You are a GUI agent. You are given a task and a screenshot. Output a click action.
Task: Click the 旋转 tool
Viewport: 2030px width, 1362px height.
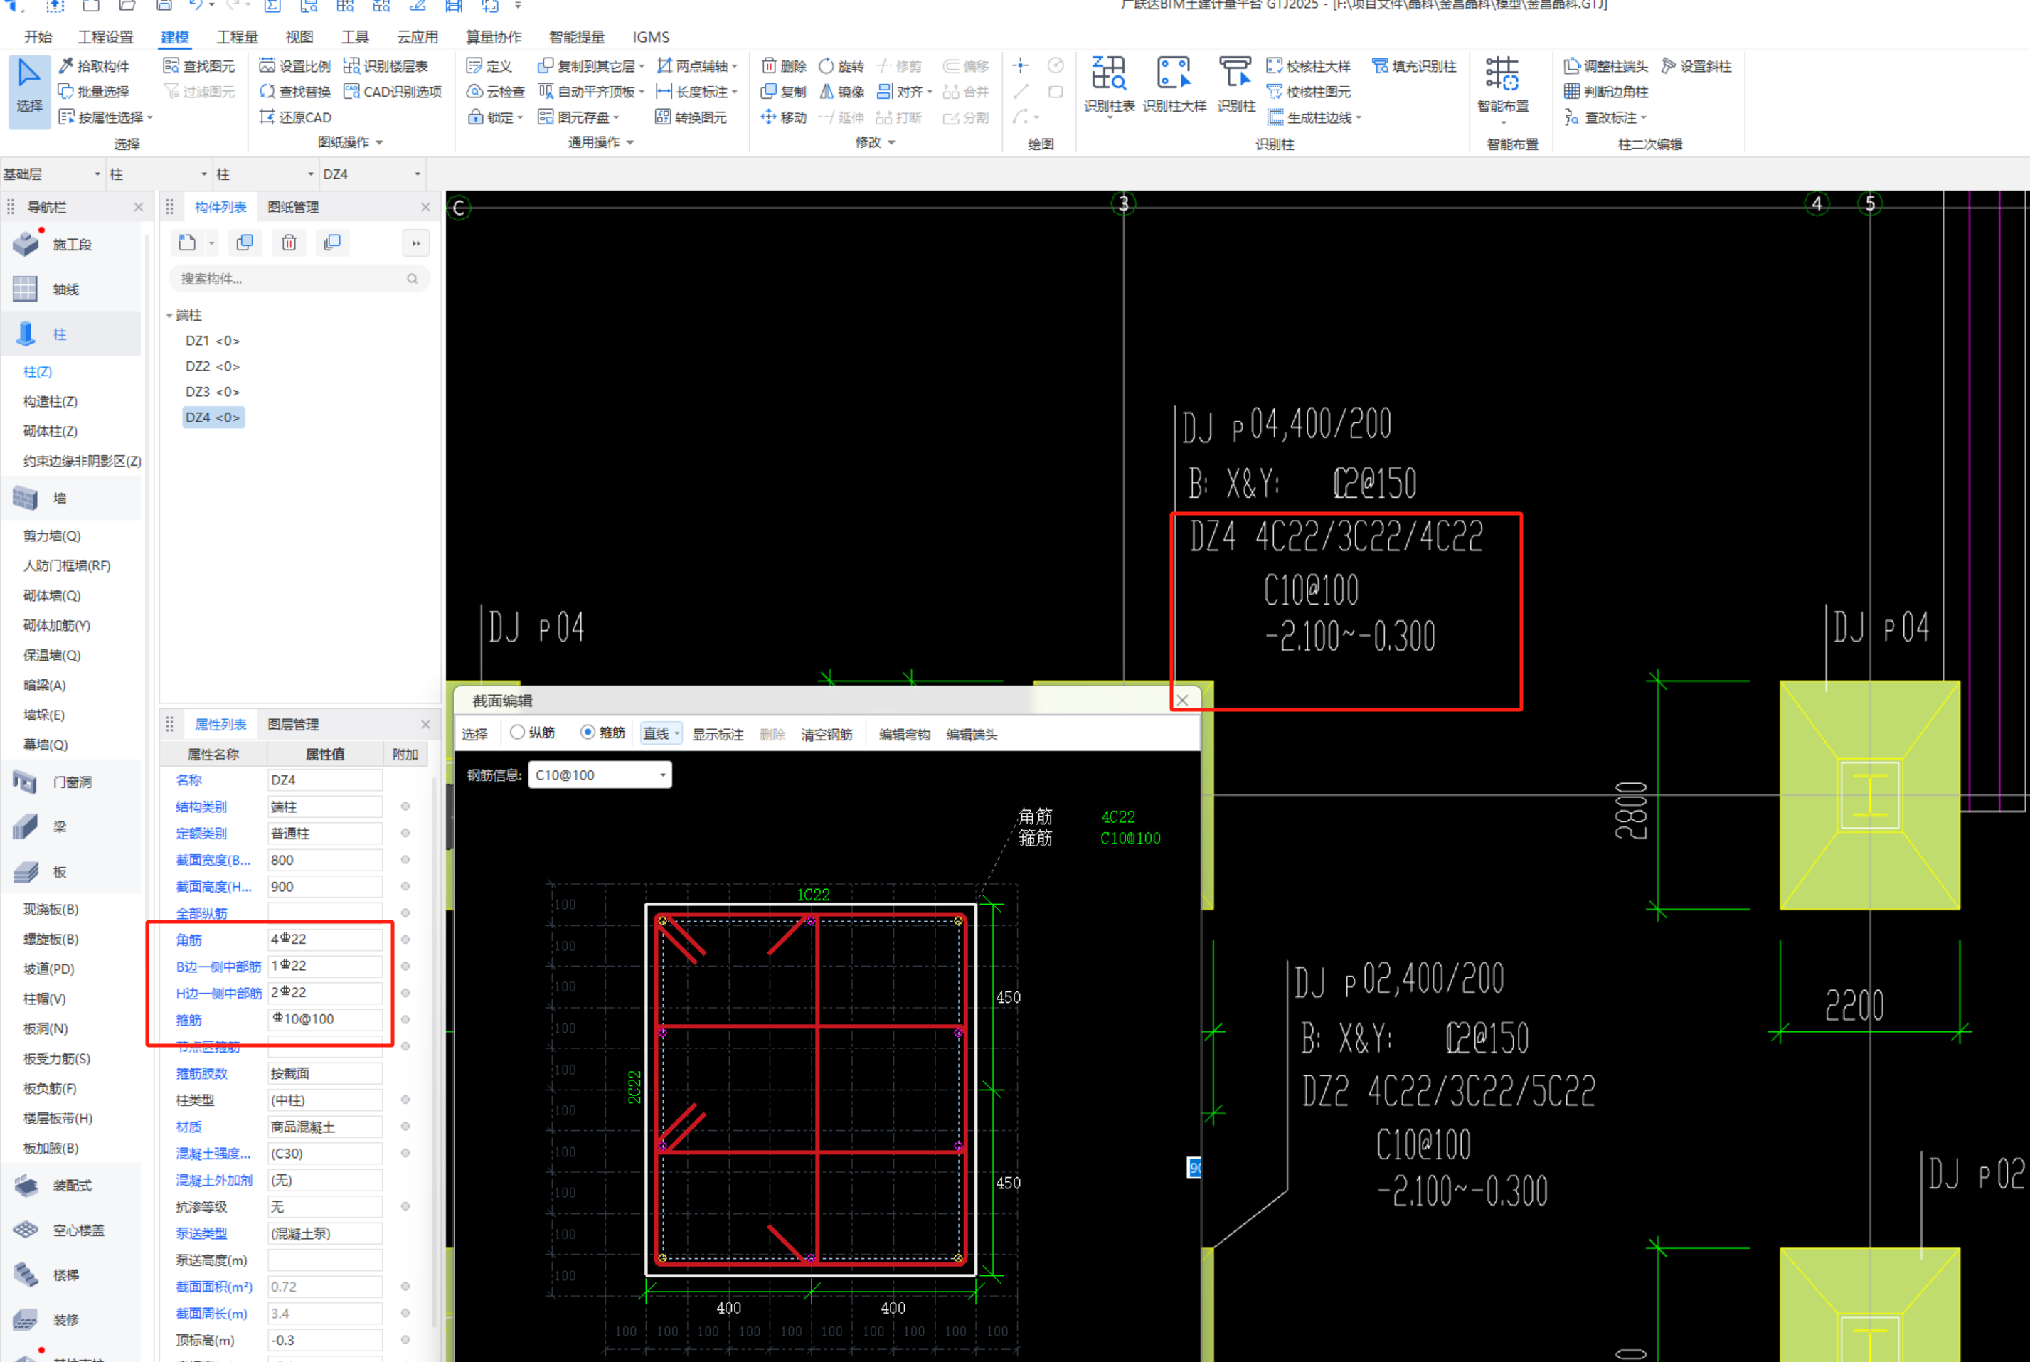pyautogui.click(x=841, y=66)
